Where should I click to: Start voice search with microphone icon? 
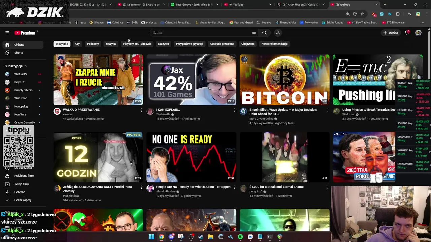click(x=278, y=33)
